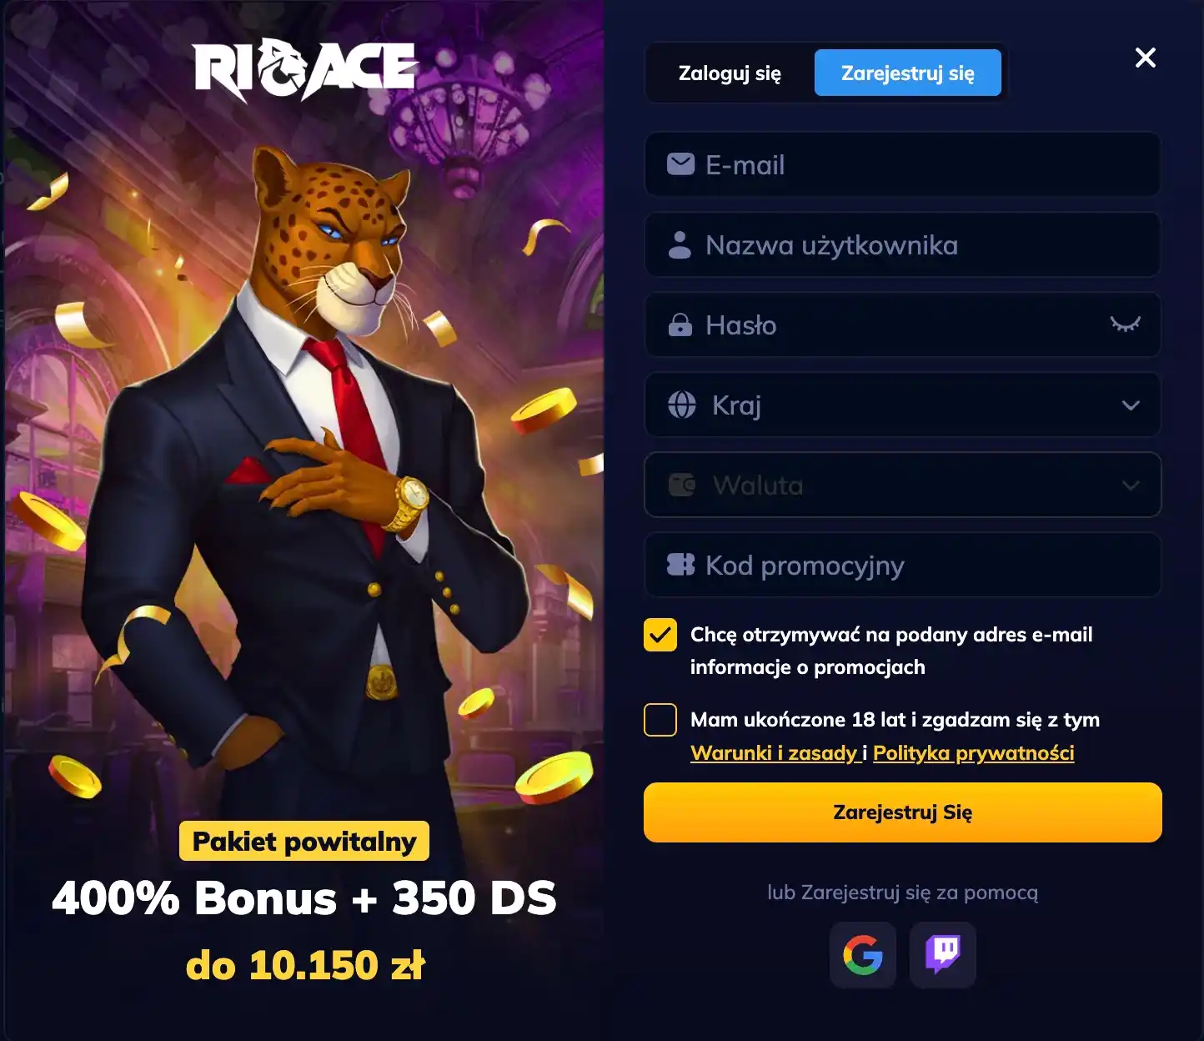Switch to the Zaloguj się tab
Image resolution: width=1204 pixels, height=1041 pixels.
click(730, 73)
